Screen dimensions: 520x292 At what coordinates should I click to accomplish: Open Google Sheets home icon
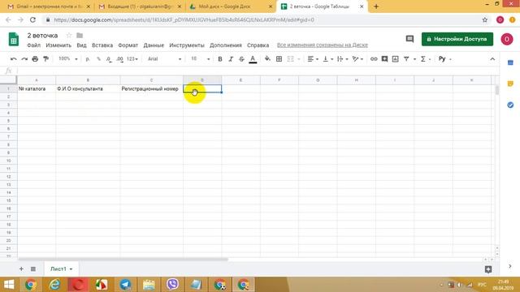14,40
